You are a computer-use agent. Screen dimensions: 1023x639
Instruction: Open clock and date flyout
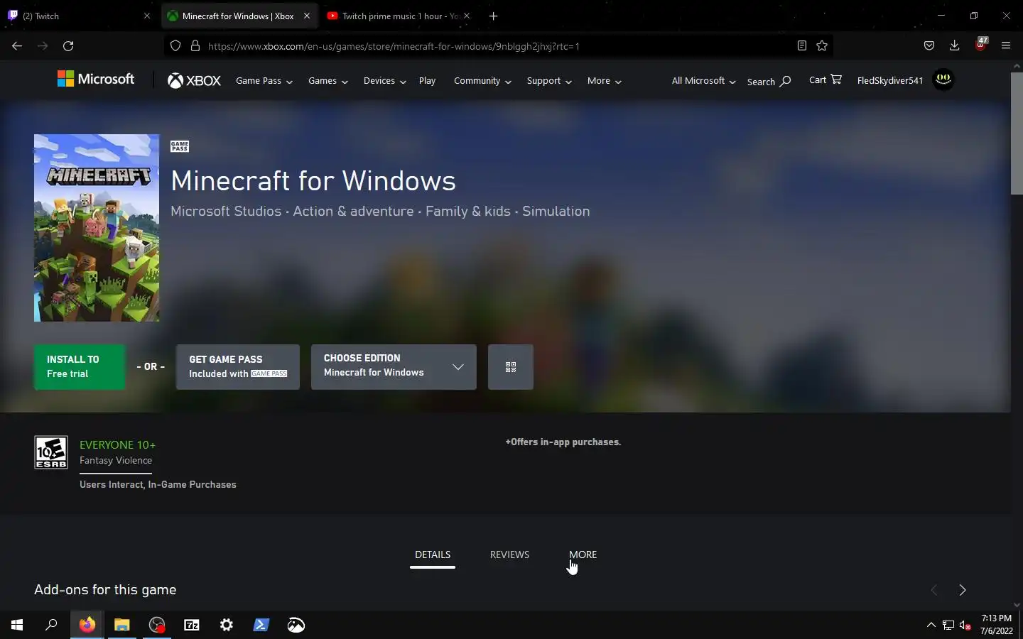pos(996,625)
